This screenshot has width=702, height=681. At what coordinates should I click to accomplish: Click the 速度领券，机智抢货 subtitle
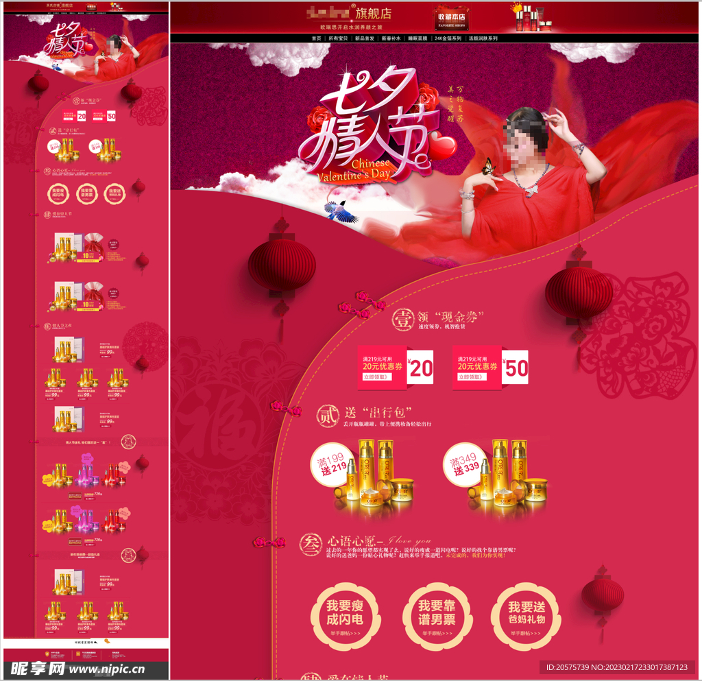coord(442,326)
